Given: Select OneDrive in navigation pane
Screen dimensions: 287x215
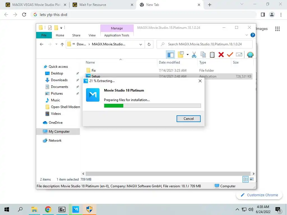Looking at the screenshot, I should pyautogui.click(x=55, y=123).
